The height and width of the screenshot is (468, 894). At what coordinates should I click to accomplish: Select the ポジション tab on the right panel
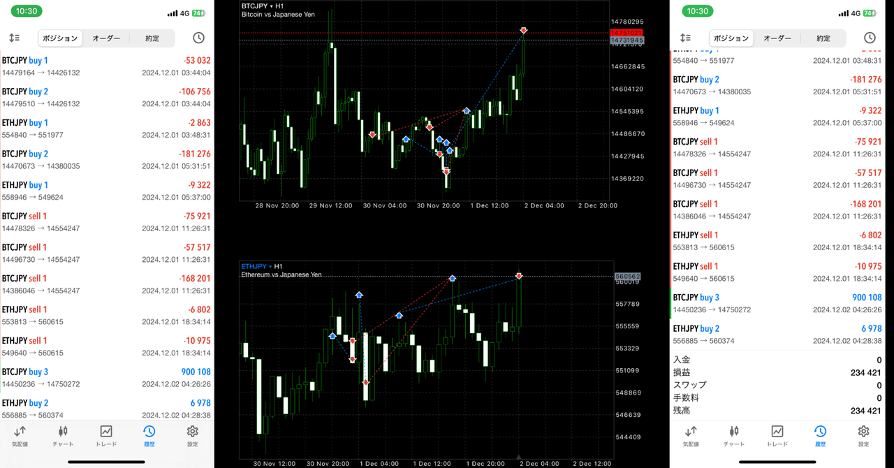pos(731,38)
